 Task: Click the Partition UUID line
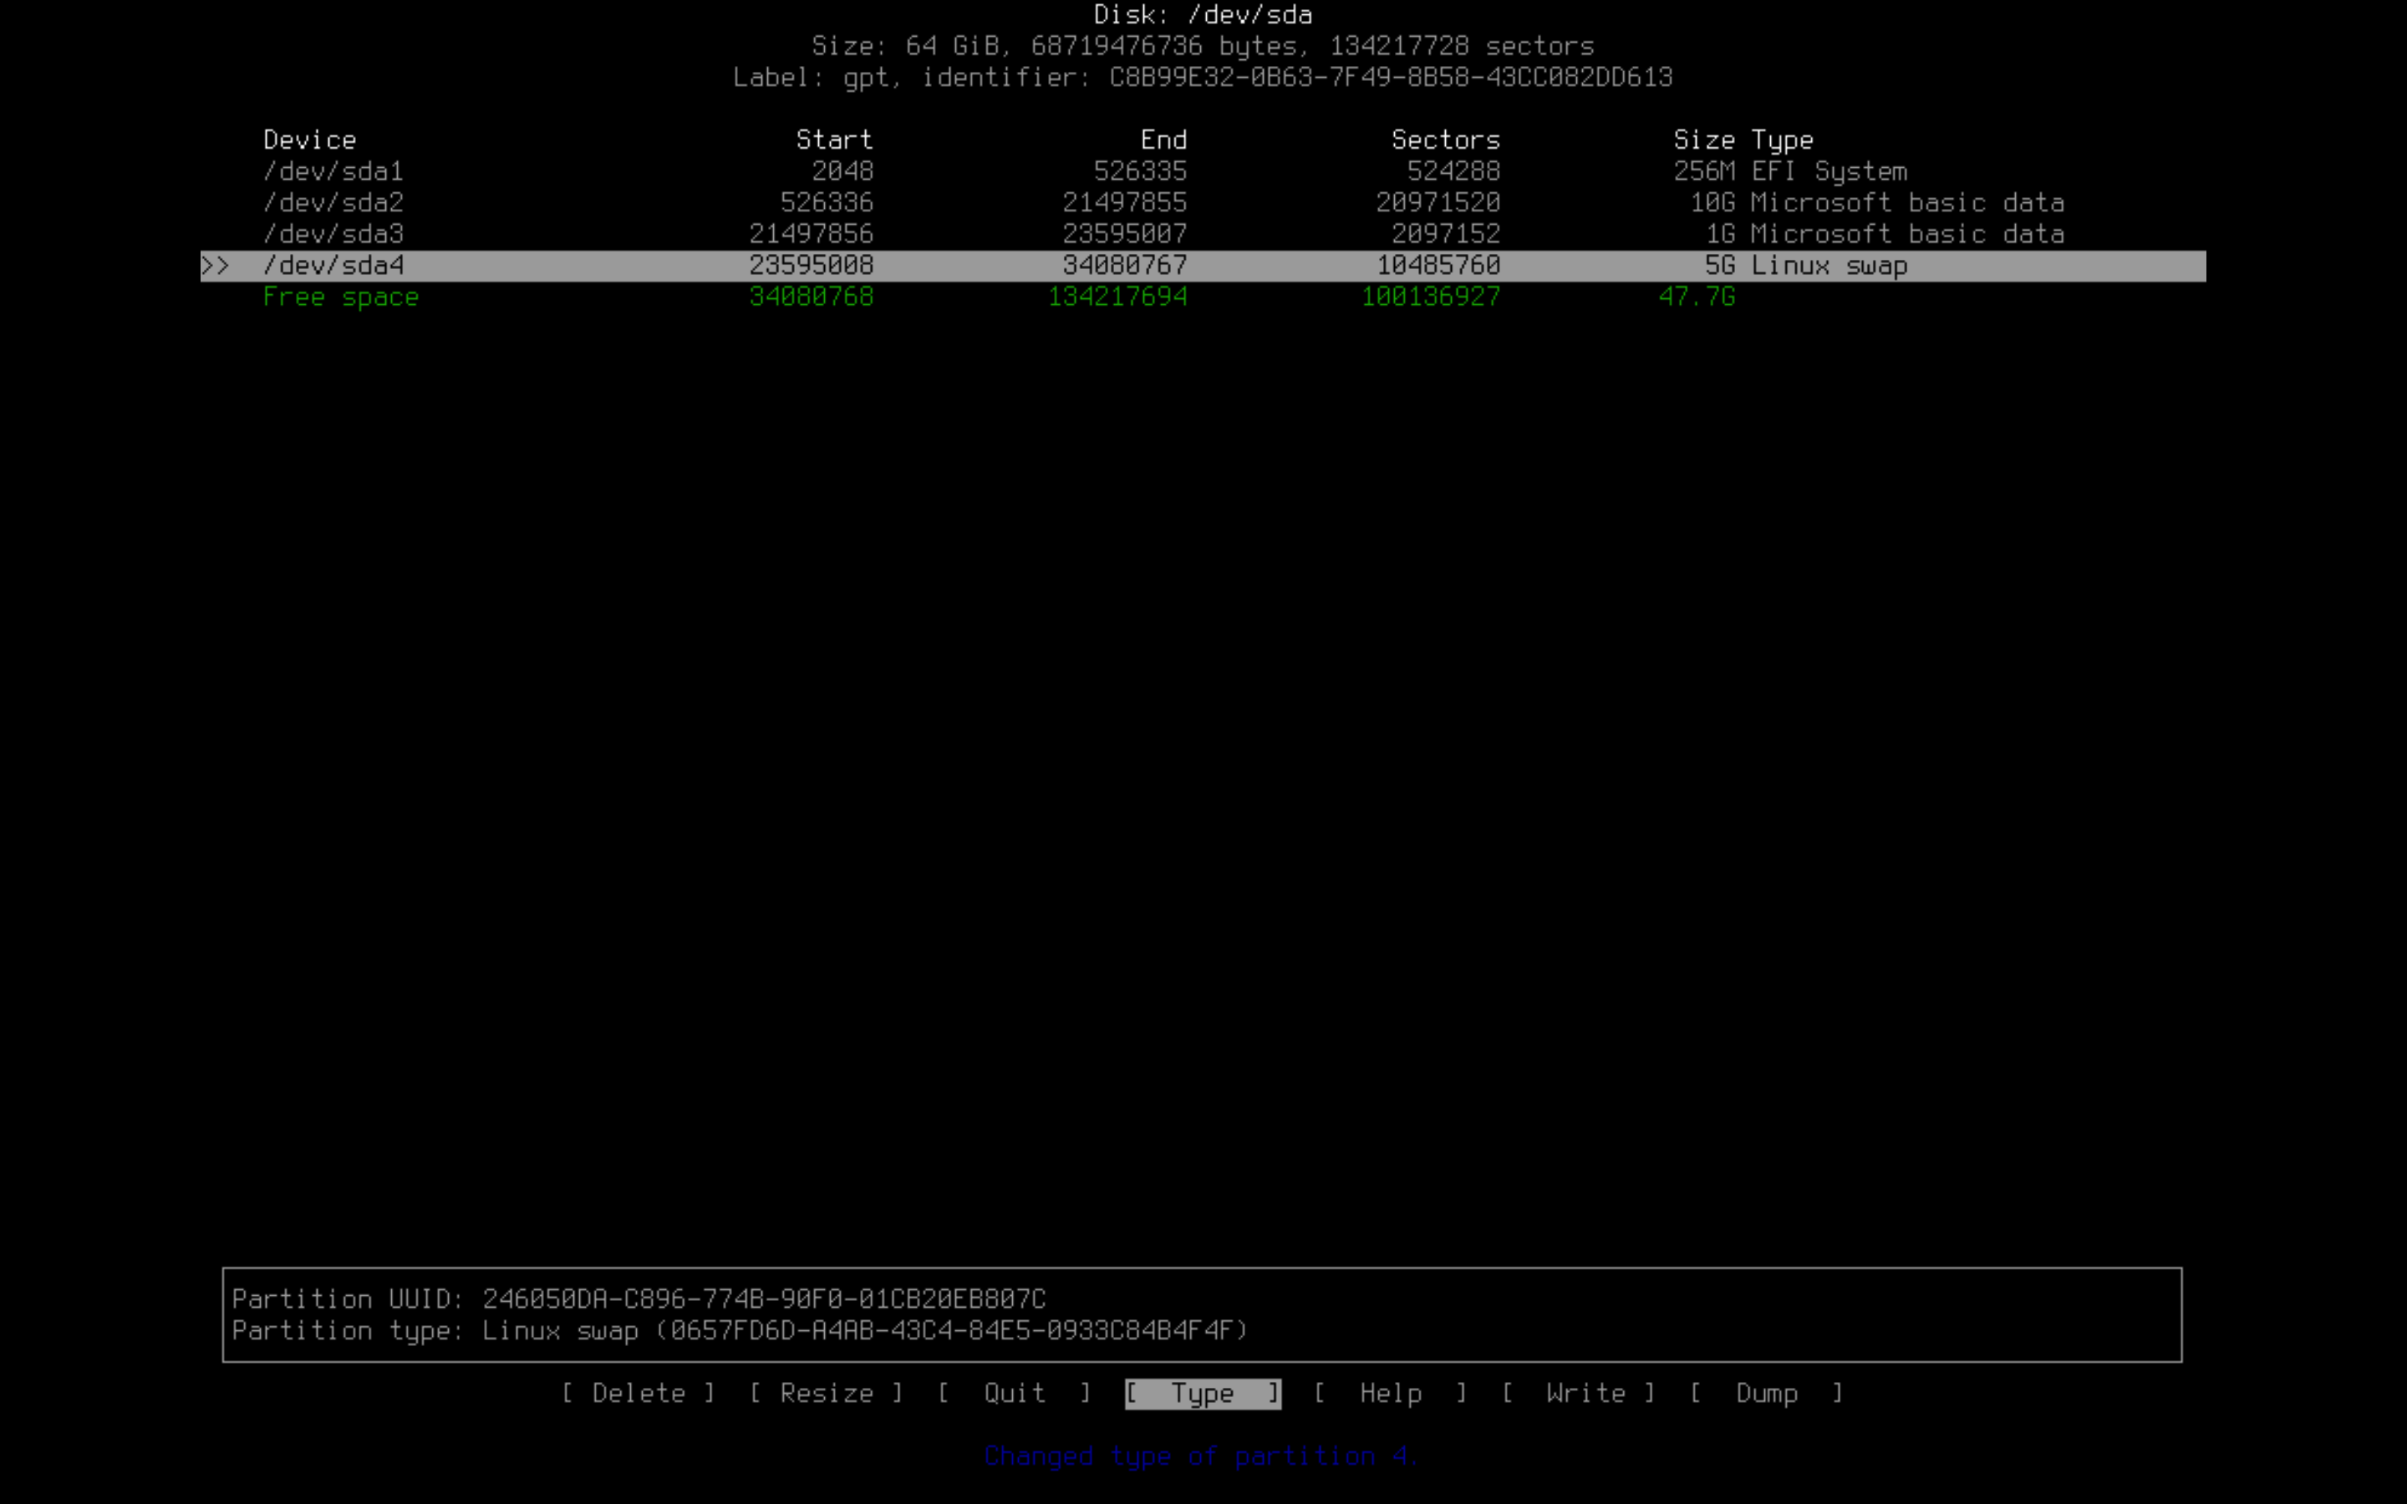point(639,1299)
